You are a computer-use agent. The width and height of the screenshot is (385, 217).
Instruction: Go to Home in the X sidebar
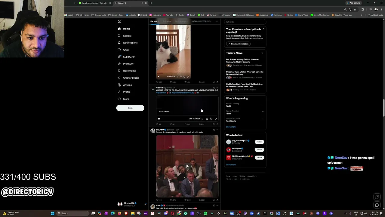pyautogui.click(x=124, y=29)
